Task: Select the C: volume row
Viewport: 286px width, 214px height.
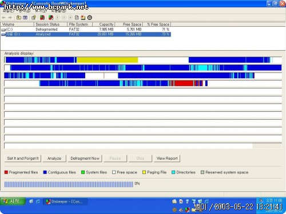Action: pyautogui.click(x=86, y=29)
